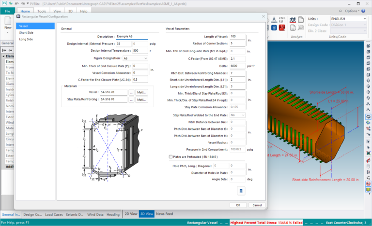Click the cloud icon beside Options

341,11
